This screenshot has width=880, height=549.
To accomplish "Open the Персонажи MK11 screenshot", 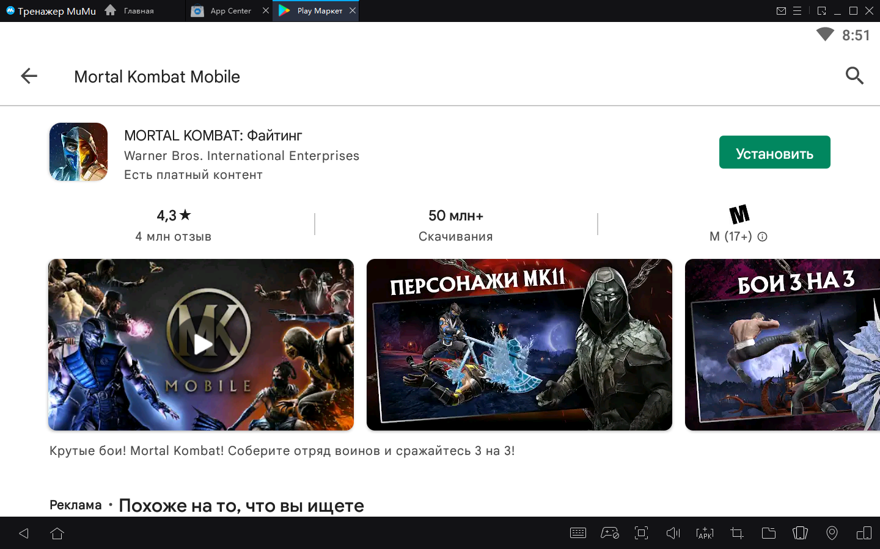I will tap(519, 344).
